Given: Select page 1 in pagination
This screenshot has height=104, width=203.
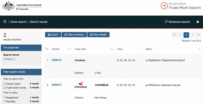Looking at the screenshot, I should click(x=186, y=35).
